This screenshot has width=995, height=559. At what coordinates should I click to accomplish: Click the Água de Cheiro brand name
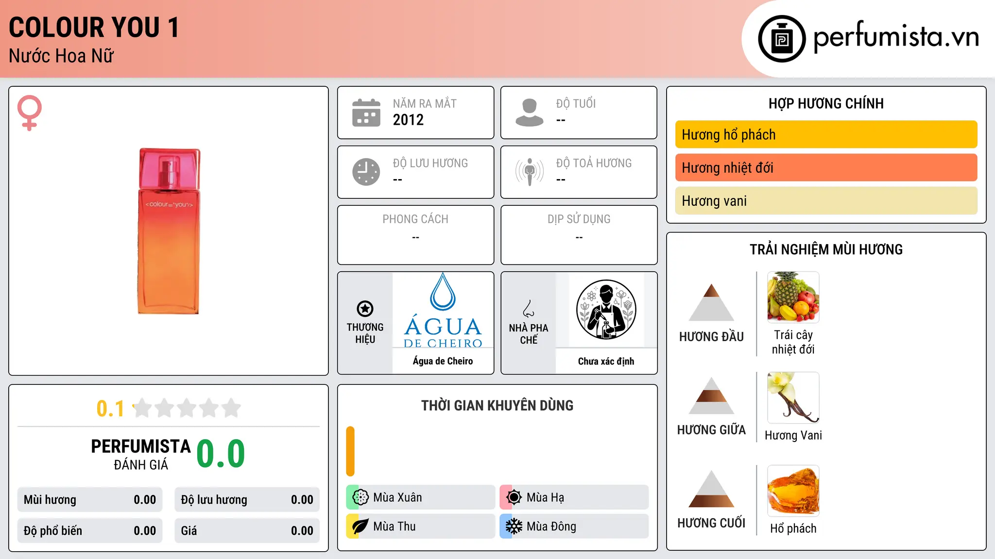point(443,361)
